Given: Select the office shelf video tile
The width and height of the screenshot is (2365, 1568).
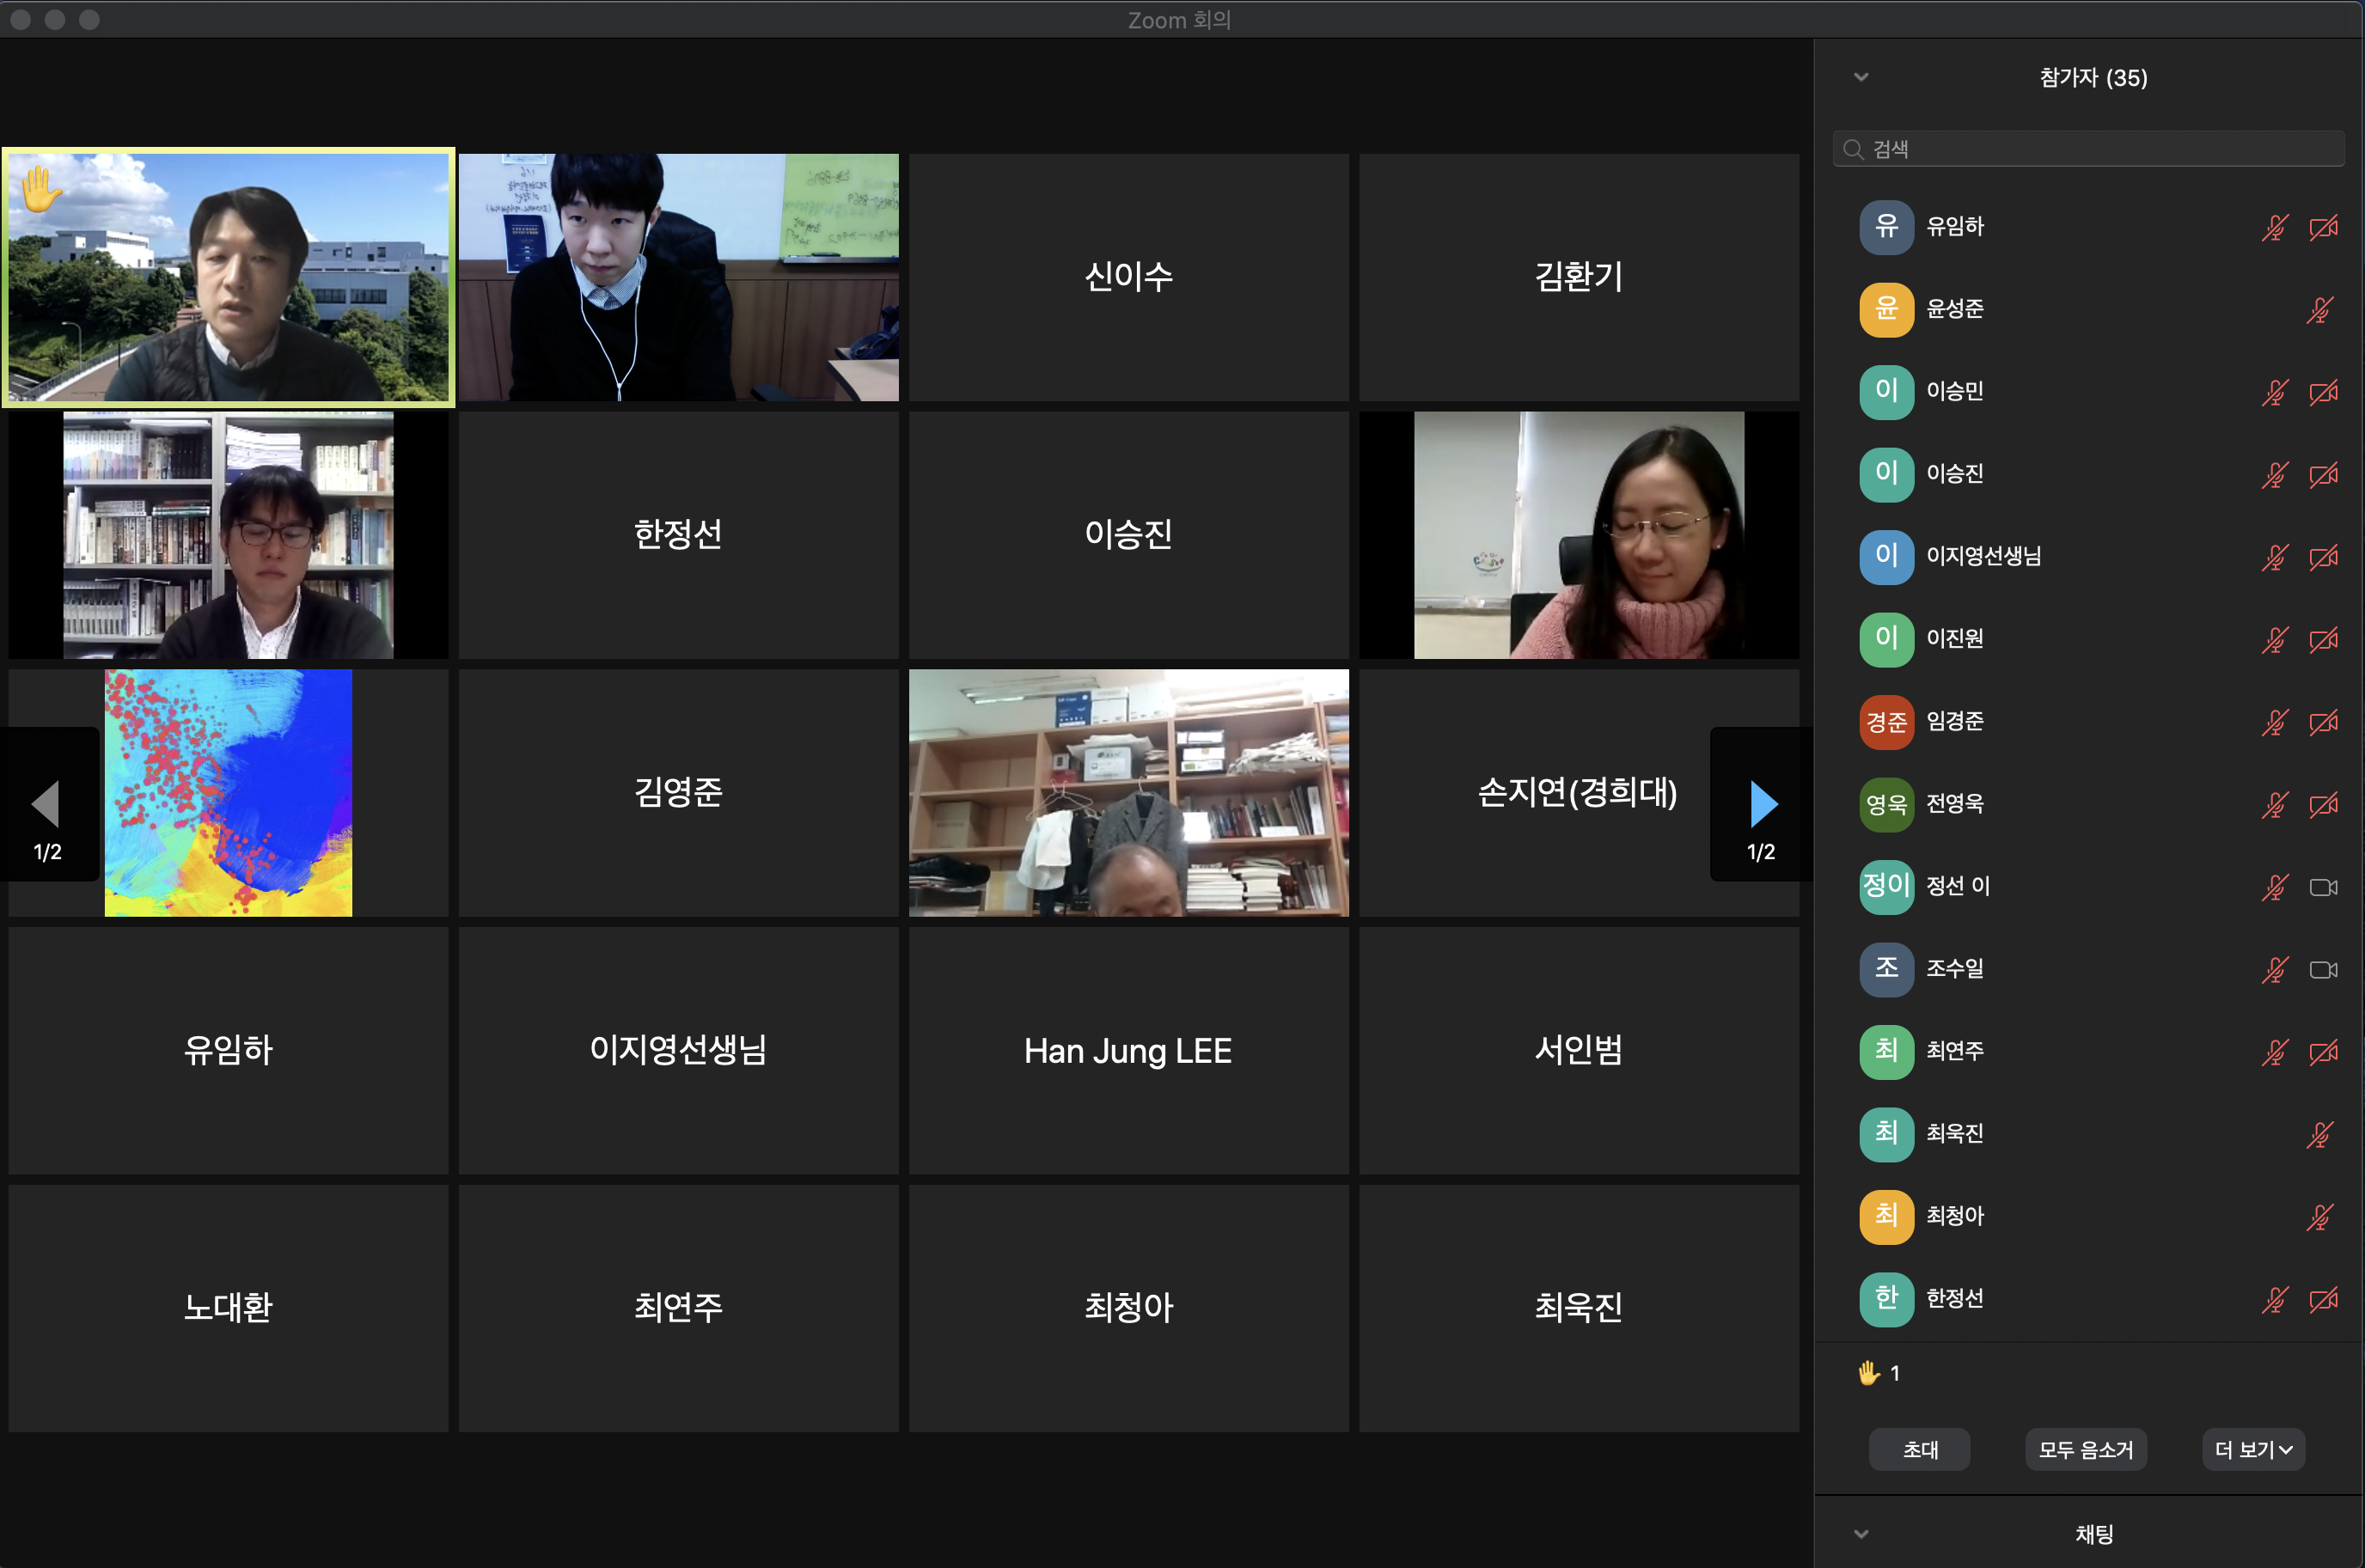Looking at the screenshot, I should pyautogui.click(x=1128, y=793).
